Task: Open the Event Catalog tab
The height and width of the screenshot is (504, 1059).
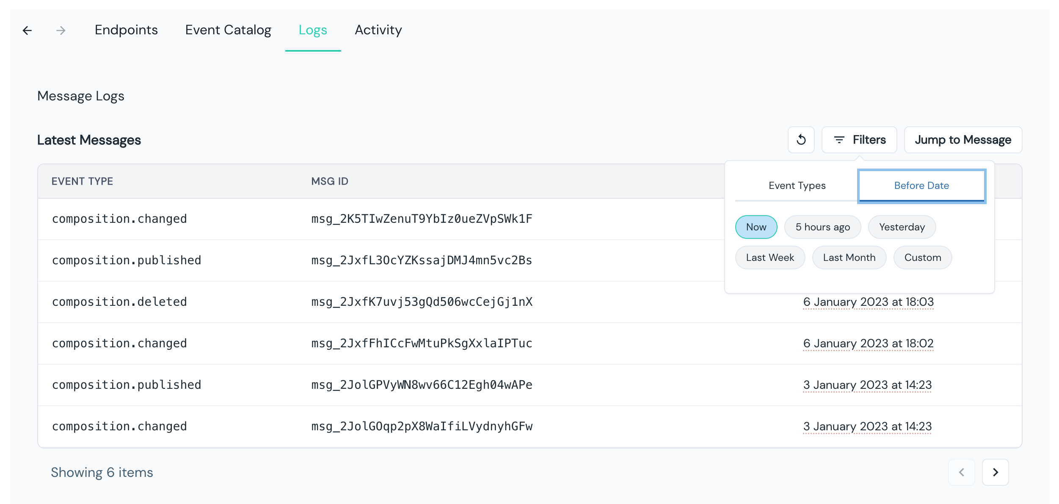Action: pos(228,30)
